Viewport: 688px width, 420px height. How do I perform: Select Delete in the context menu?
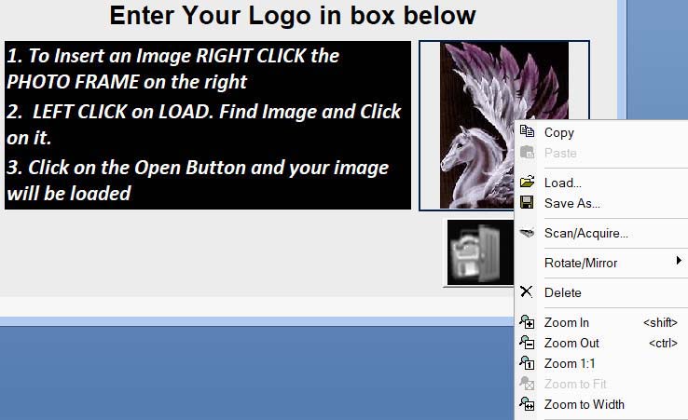tap(562, 292)
